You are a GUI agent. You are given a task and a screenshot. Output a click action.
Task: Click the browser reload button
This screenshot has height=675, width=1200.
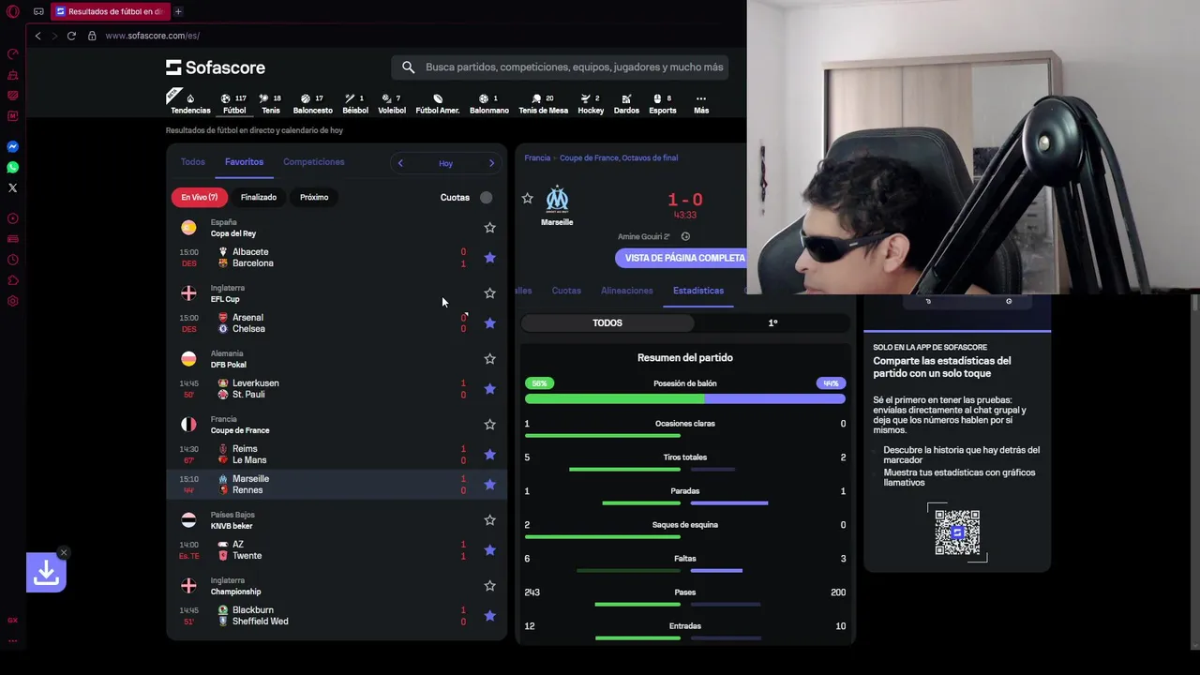[x=71, y=36]
